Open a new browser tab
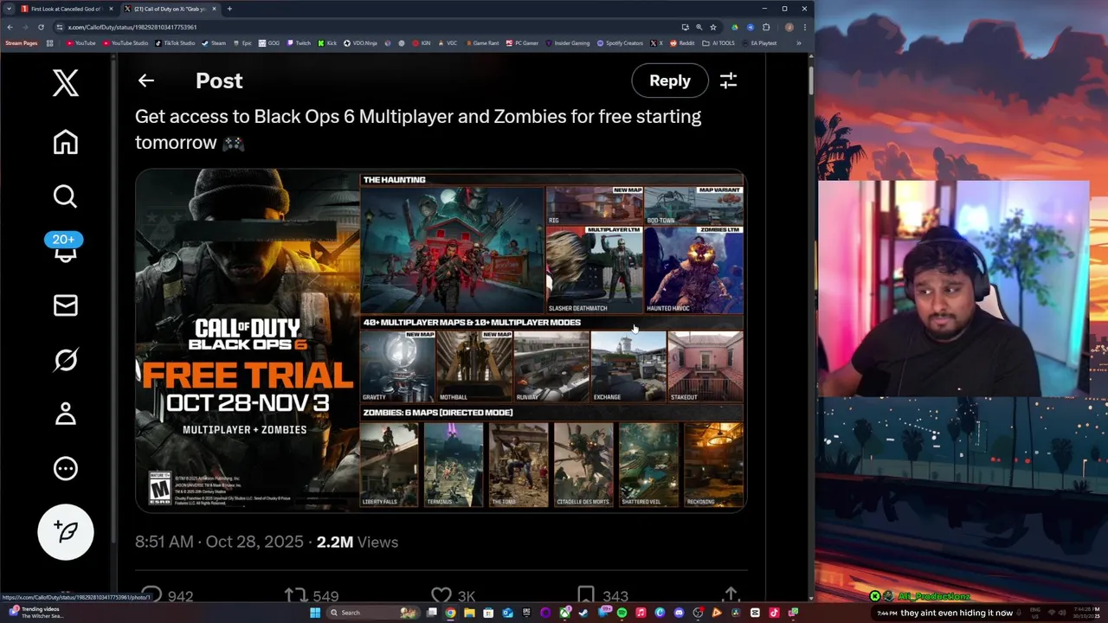 pyautogui.click(x=229, y=9)
